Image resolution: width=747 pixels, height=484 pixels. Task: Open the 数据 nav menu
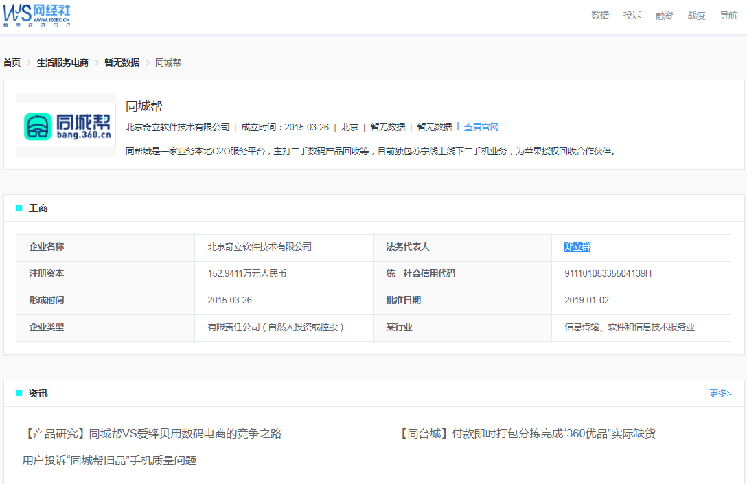coord(600,15)
